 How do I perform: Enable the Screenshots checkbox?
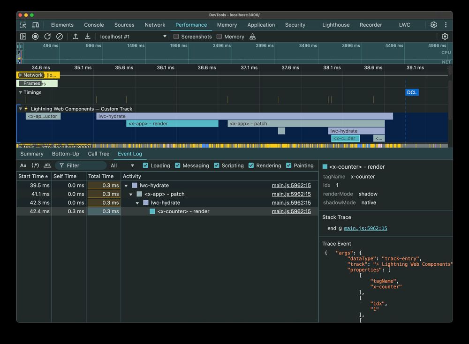click(176, 37)
